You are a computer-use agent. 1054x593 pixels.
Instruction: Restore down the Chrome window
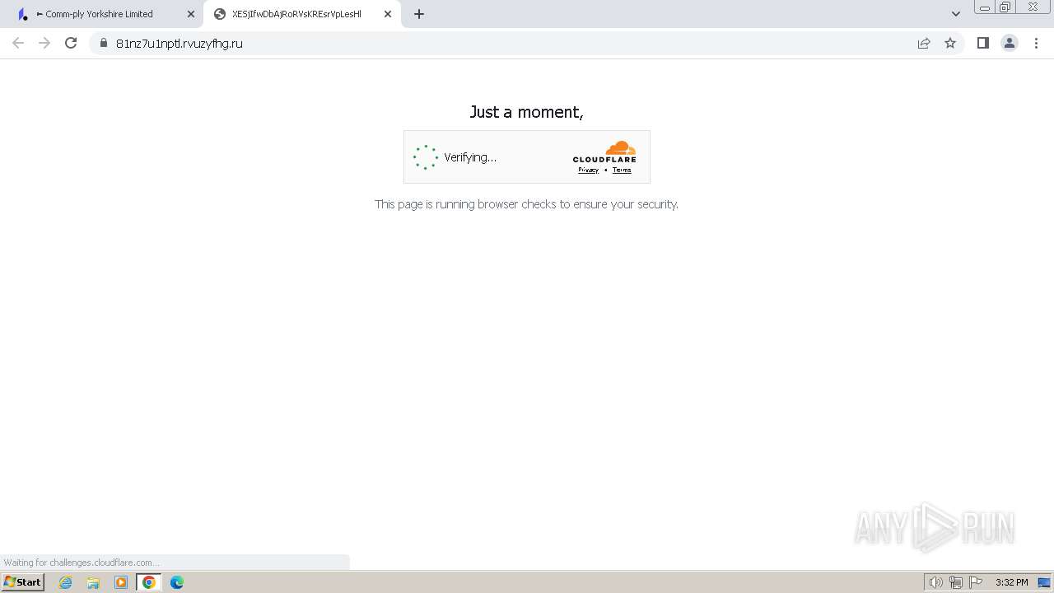click(x=1005, y=7)
